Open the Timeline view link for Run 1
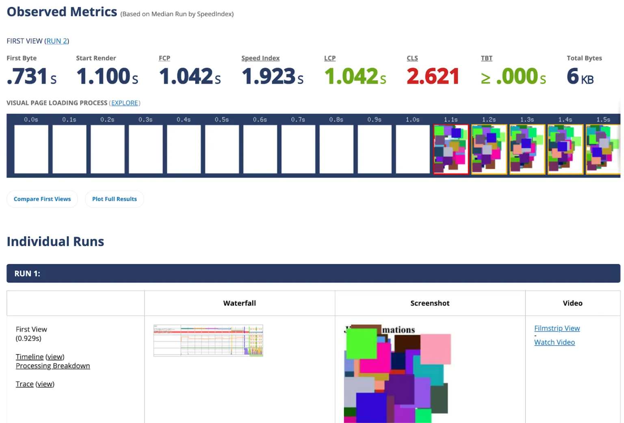Viewport: 624px width, 423px height. tap(55, 356)
